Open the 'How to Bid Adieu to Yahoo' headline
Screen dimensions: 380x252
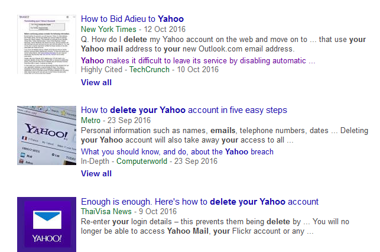[x=132, y=19]
